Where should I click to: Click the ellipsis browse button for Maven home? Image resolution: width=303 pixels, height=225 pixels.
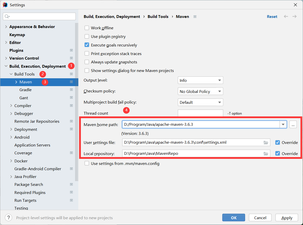[293, 124]
